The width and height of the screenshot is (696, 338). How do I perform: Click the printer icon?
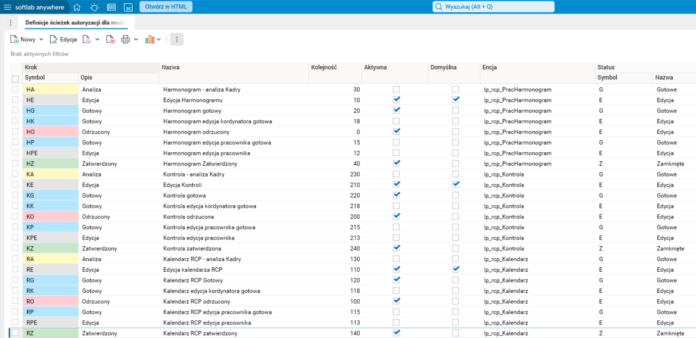[x=125, y=39]
